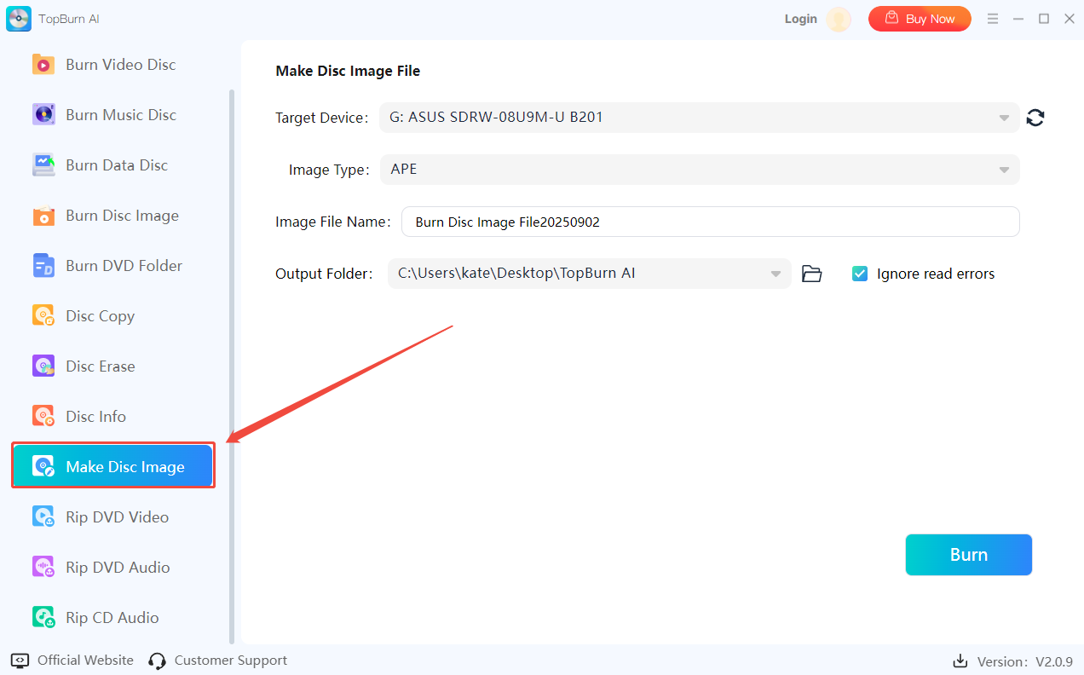This screenshot has width=1084, height=675.
Task: Click the Image File Name field
Action: pos(710,222)
